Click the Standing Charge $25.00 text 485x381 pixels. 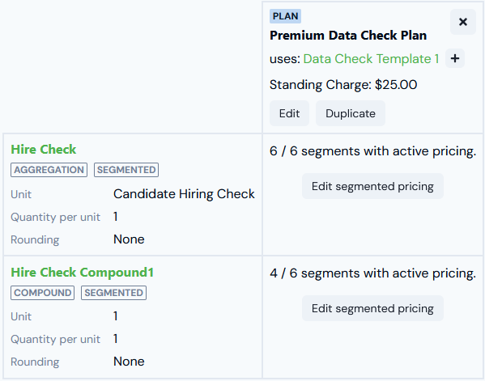click(343, 85)
